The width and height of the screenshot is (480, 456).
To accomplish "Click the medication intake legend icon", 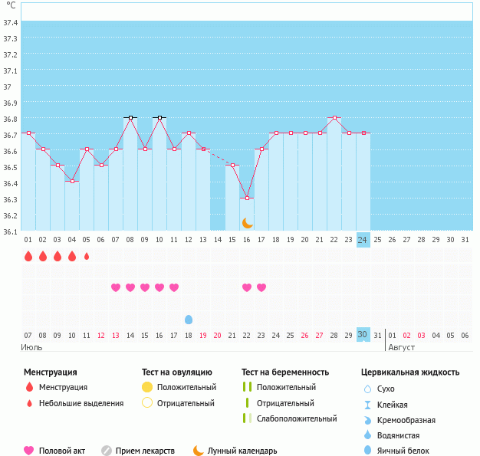I will coord(107,451).
